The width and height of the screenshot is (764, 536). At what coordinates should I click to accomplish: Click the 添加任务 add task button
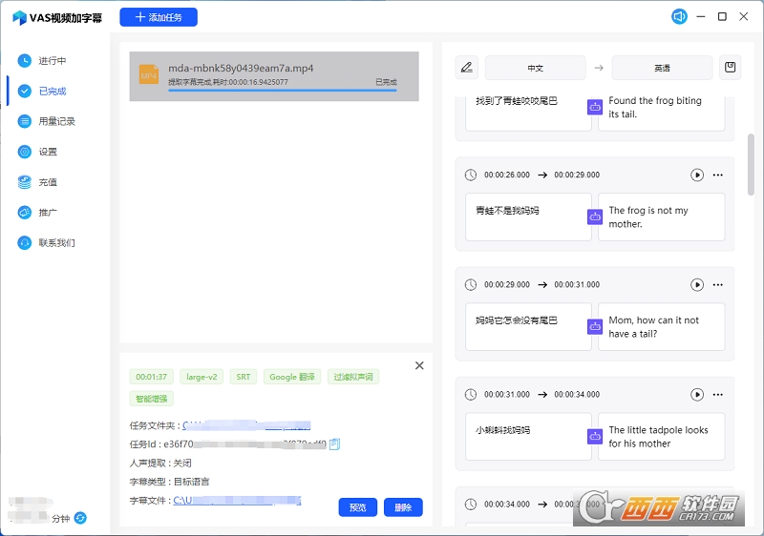[x=159, y=17]
